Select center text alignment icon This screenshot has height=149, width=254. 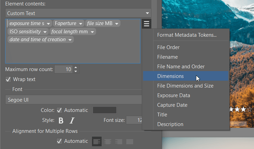click(x=107, y=141)
